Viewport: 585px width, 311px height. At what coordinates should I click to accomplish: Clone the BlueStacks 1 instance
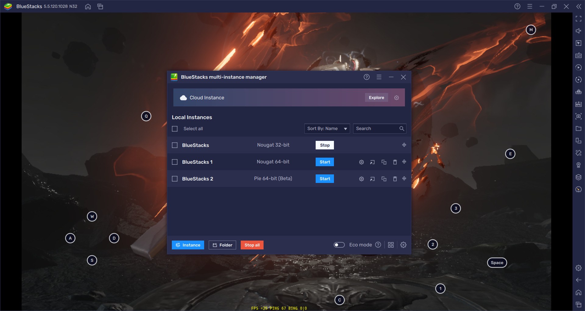click(x=384, y=162)
